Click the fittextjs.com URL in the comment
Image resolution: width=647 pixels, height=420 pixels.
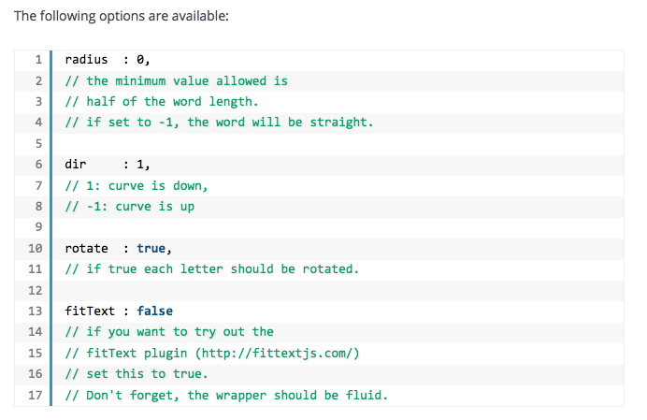coord(277,354)
